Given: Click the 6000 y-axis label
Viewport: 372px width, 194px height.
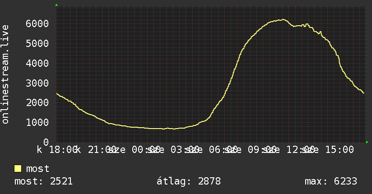Looking at the screenshot, I should (37, 23).
